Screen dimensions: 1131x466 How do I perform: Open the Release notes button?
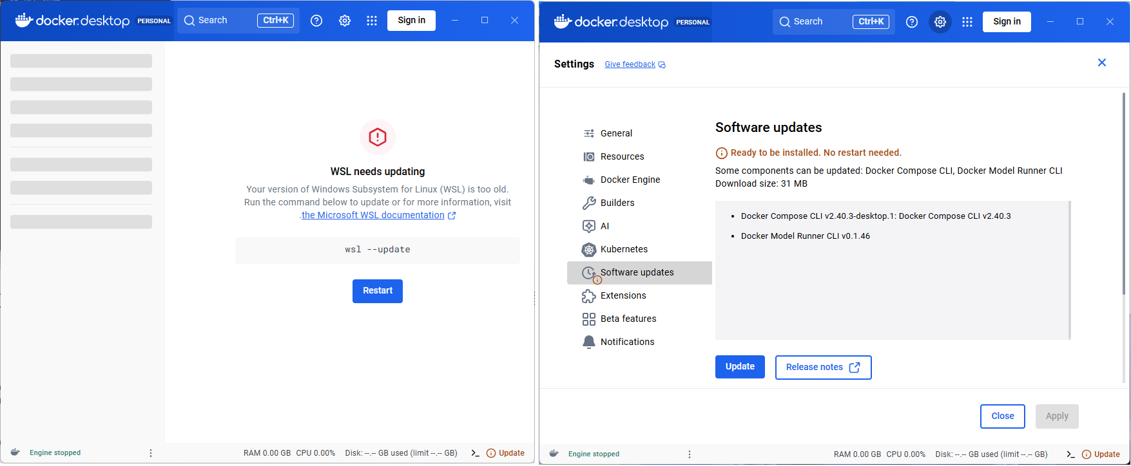point(823,368)
